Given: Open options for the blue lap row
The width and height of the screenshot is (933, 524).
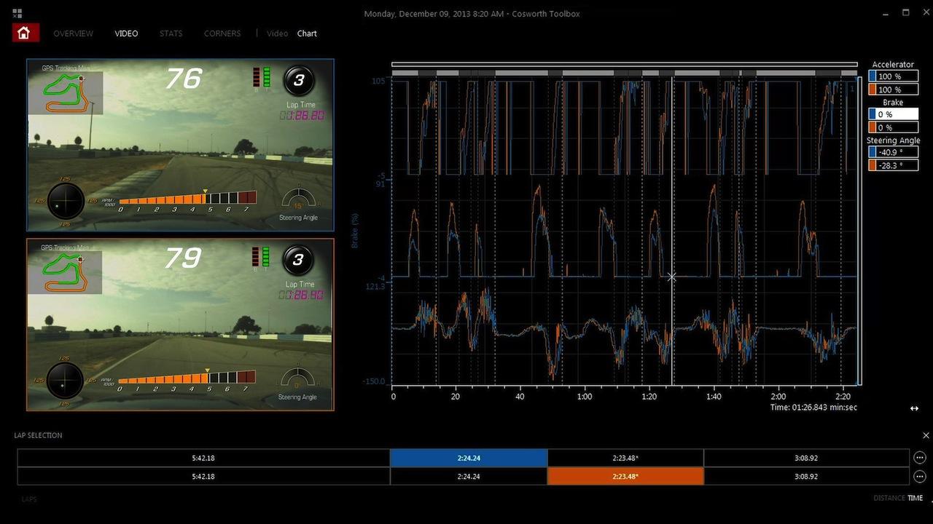Looking at the screenshot, I should tap(920, 458).
